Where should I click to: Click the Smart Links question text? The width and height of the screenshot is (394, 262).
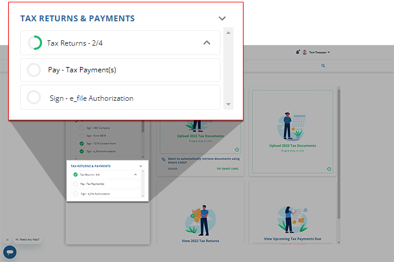[204, 161]
